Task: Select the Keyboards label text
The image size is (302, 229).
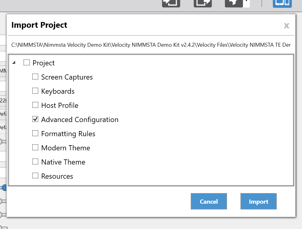Action: click(58, 91)
